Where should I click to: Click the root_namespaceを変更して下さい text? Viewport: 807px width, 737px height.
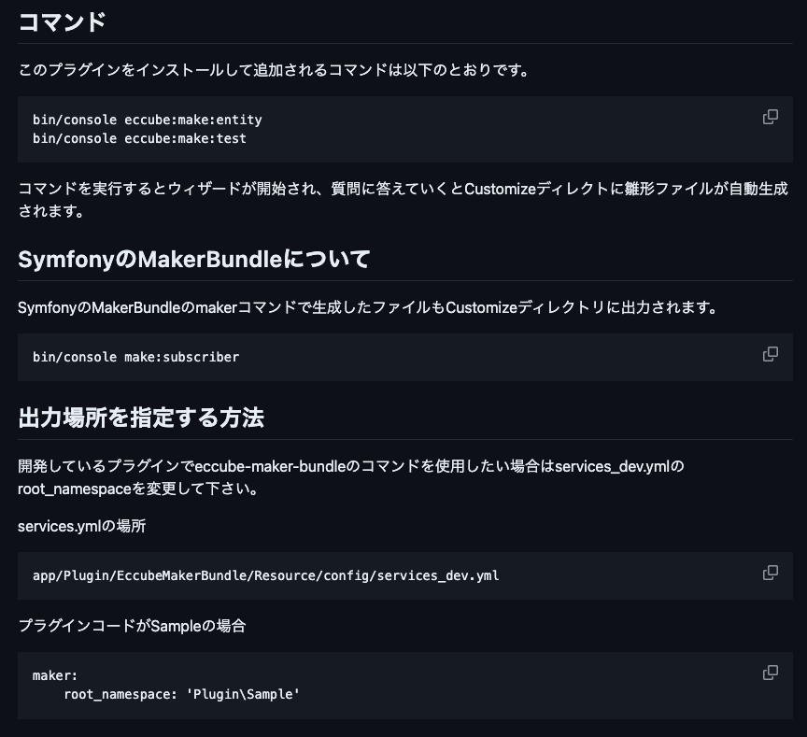point(139,489)
